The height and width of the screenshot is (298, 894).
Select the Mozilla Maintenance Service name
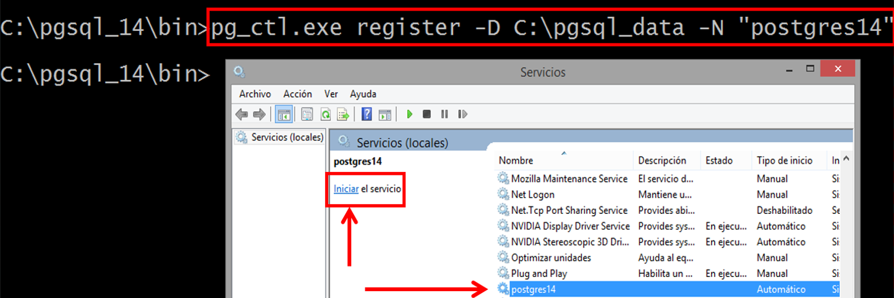point(569,178)
